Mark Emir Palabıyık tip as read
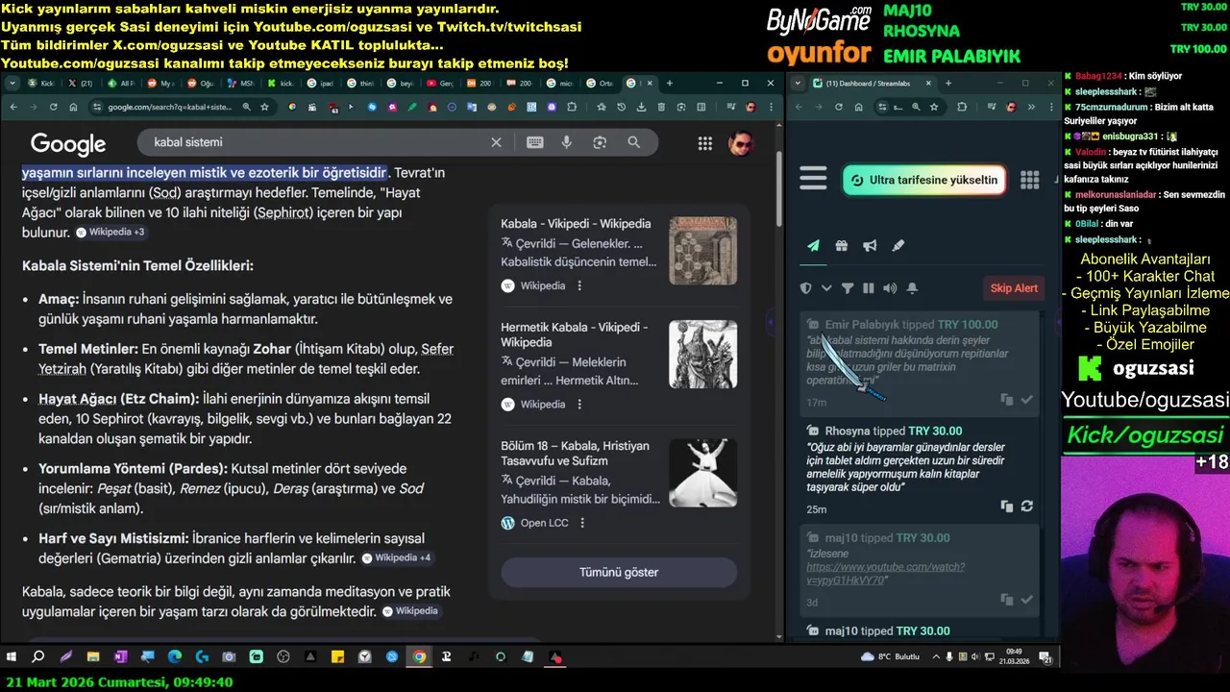 (x=1026, y=400)
